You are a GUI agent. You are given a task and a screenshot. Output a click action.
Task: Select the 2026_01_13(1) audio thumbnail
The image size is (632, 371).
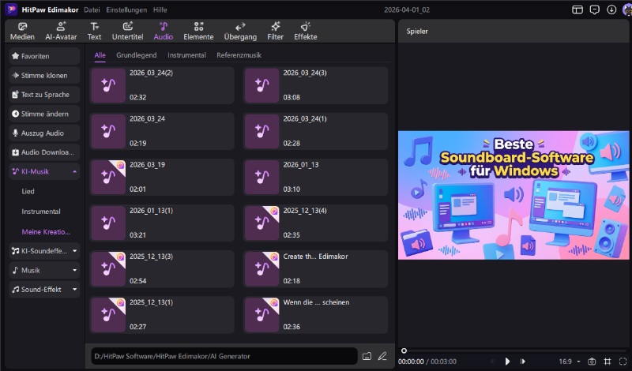(x=108, y=223)
